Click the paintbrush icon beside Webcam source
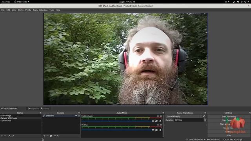The width and height of the screenshot is (251, 141). tap(44, 116)
